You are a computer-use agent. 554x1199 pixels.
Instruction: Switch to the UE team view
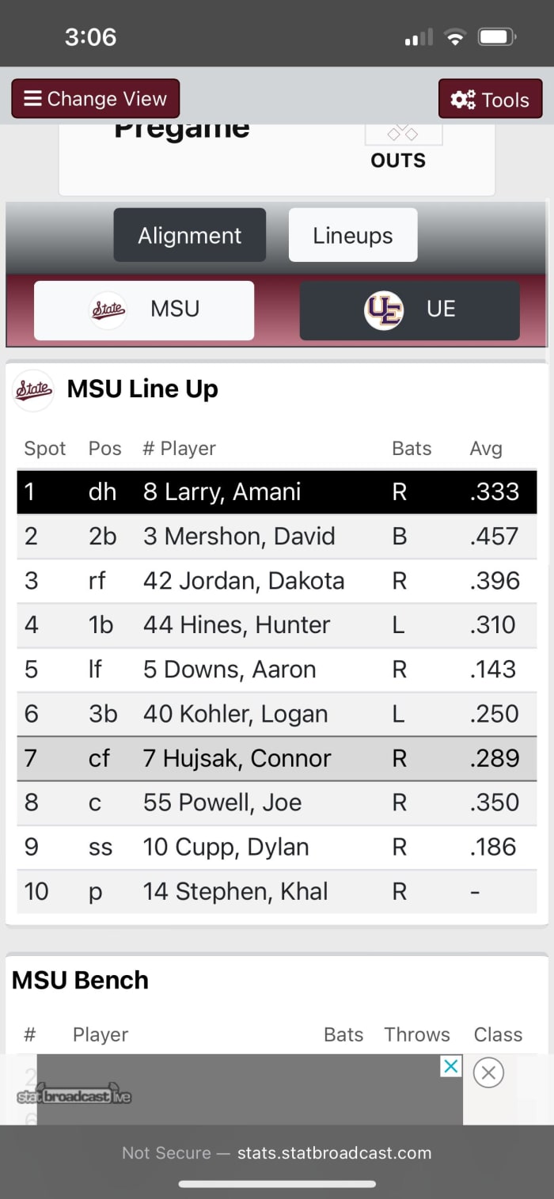(408, 309)
